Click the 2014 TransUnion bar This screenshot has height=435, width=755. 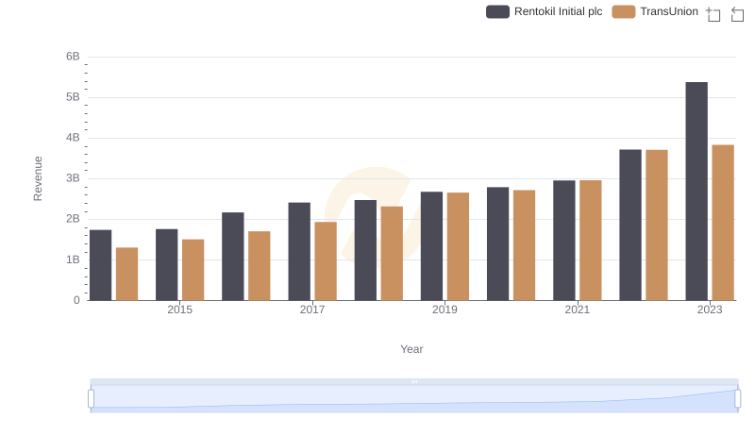(127, 275)
